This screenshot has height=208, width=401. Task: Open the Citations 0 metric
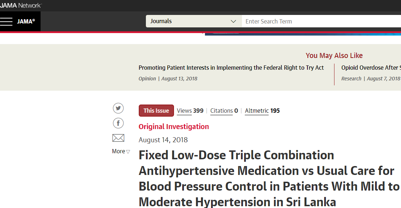coord(224,111)
